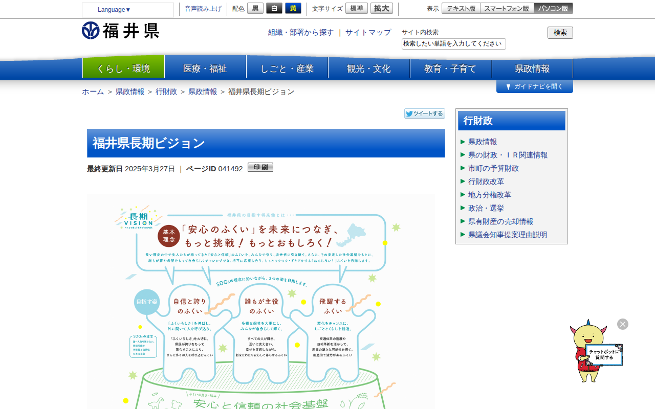
Task: Switch display to スマートフォン版
Action: click(x=507, y=8)
